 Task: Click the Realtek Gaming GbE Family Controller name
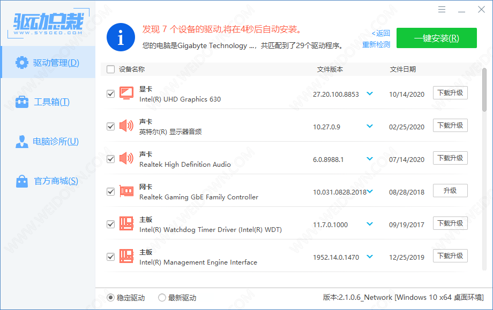tap(199, 197)
